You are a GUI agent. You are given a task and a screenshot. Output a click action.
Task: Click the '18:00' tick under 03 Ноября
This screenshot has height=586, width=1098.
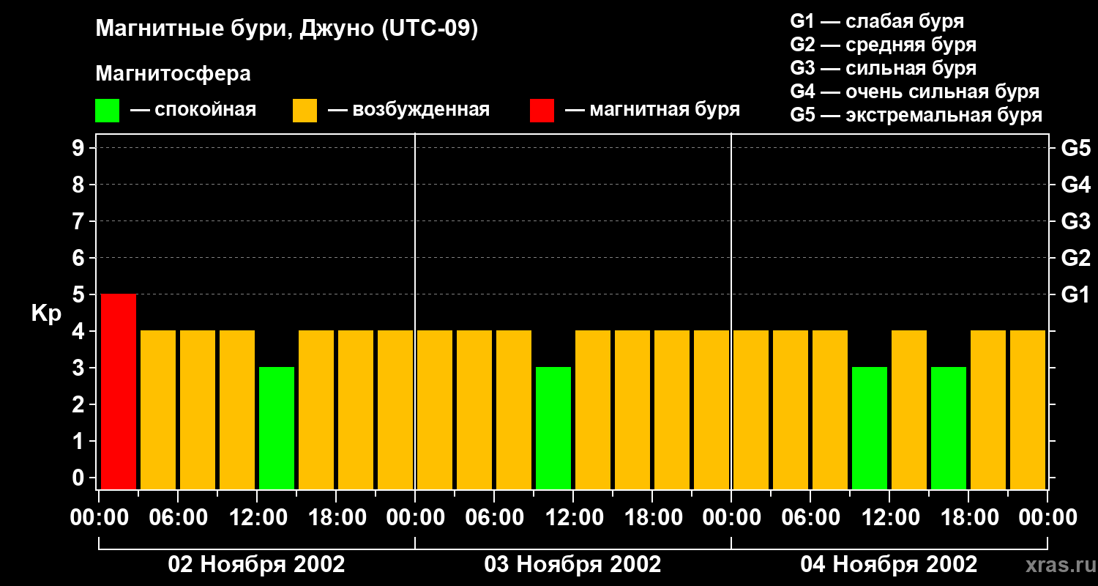click(x=652, y=517)
